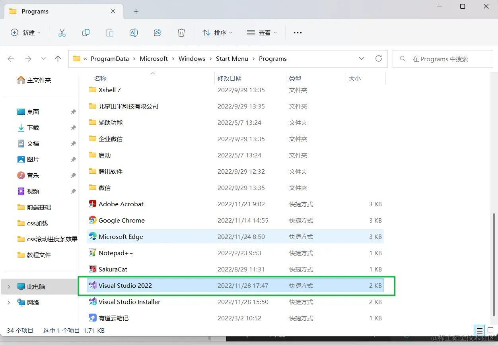The image size is (498, 345).
Task: Sort by 大小 column header
Action: coord(355,79)
